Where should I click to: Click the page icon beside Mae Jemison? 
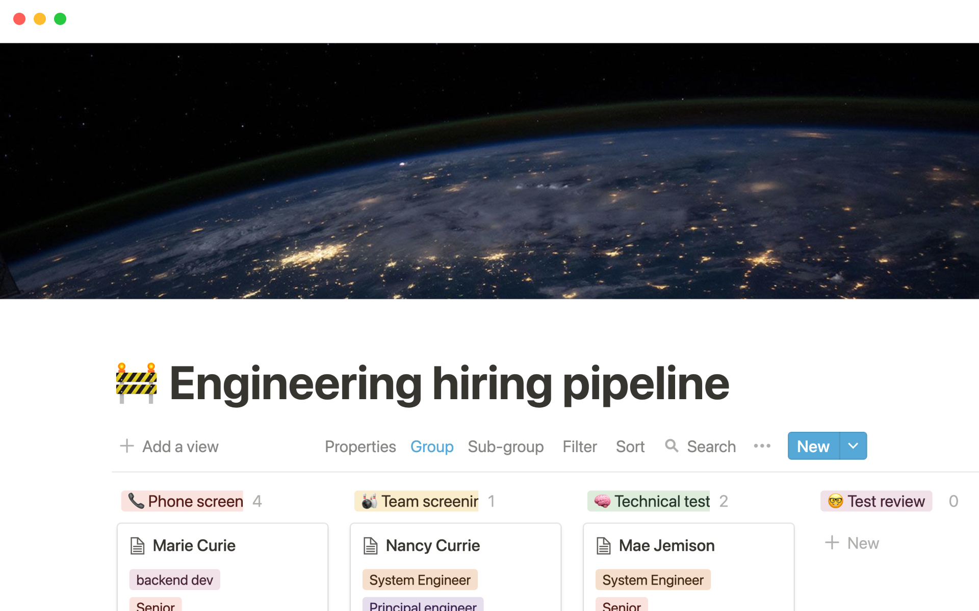tap(604, 545)
